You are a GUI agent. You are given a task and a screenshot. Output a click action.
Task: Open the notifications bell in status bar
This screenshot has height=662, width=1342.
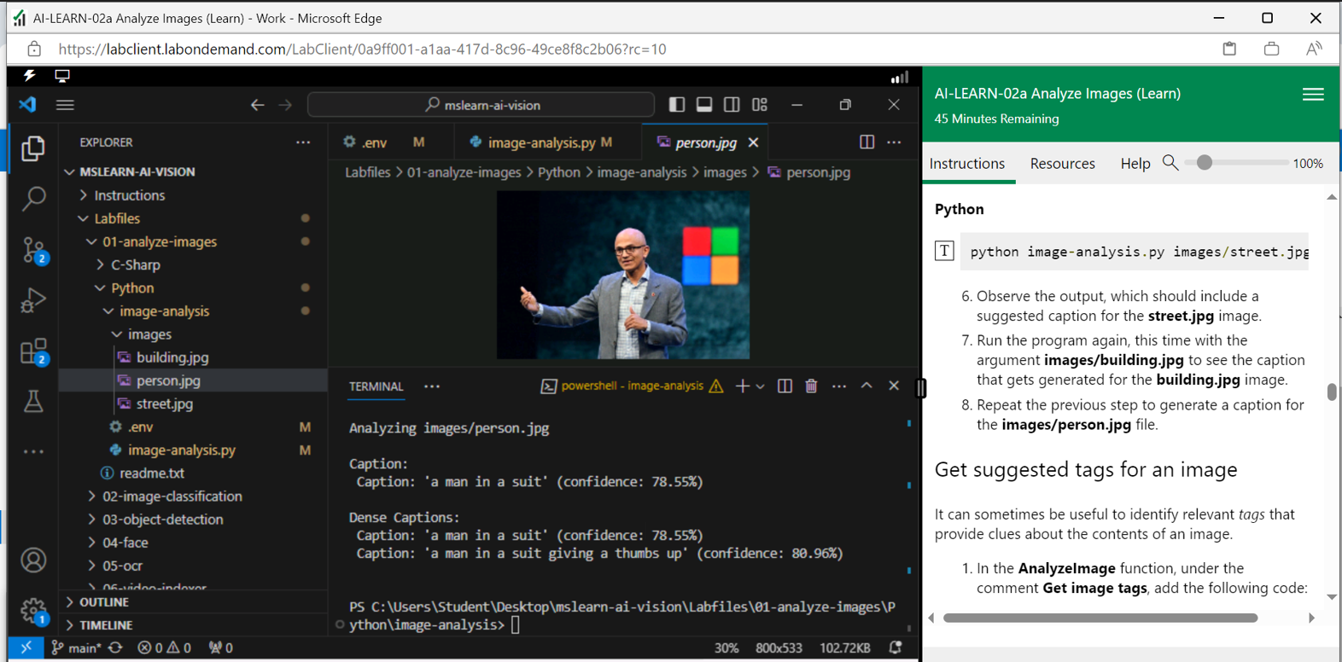896,647
